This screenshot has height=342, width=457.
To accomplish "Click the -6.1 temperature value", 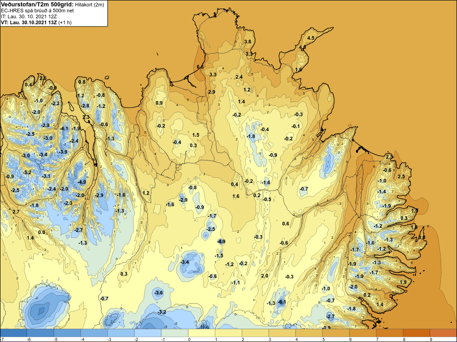I will coord(282,302).
